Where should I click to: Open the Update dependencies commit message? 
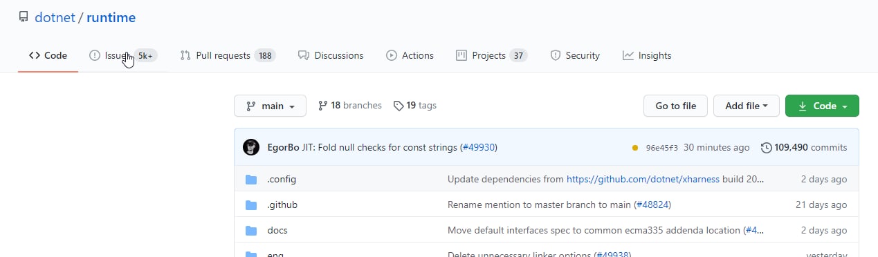[x=506, y=179]
